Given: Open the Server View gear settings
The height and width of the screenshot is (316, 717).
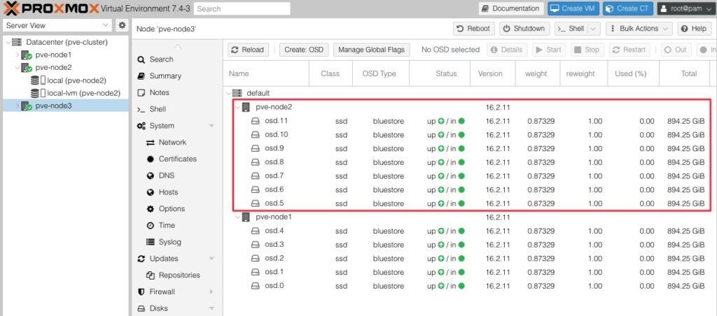Looking at the screenshot, I should 122,26.
